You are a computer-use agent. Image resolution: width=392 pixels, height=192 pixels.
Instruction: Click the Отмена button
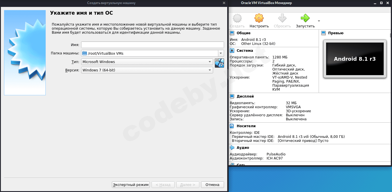click(213, 185)
